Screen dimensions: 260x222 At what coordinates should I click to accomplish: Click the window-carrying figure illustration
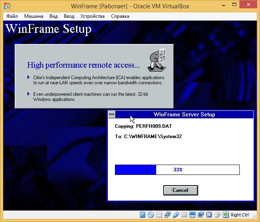(x=157, y=60)
